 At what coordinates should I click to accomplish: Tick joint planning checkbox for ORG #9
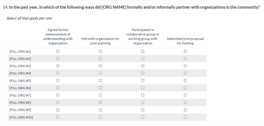tap(100, 110)
